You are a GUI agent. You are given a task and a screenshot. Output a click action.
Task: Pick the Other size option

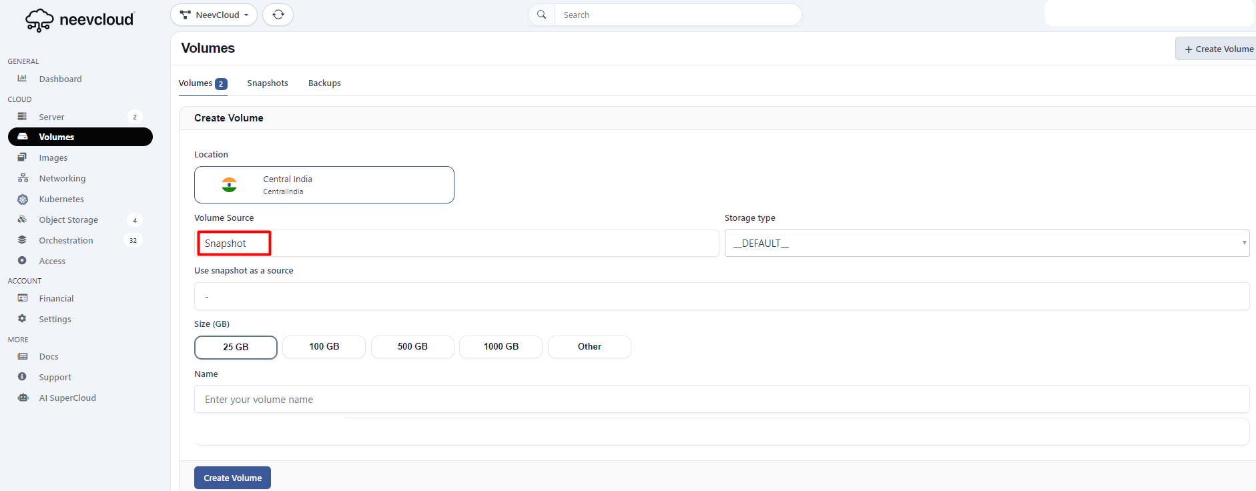point(589,347)
